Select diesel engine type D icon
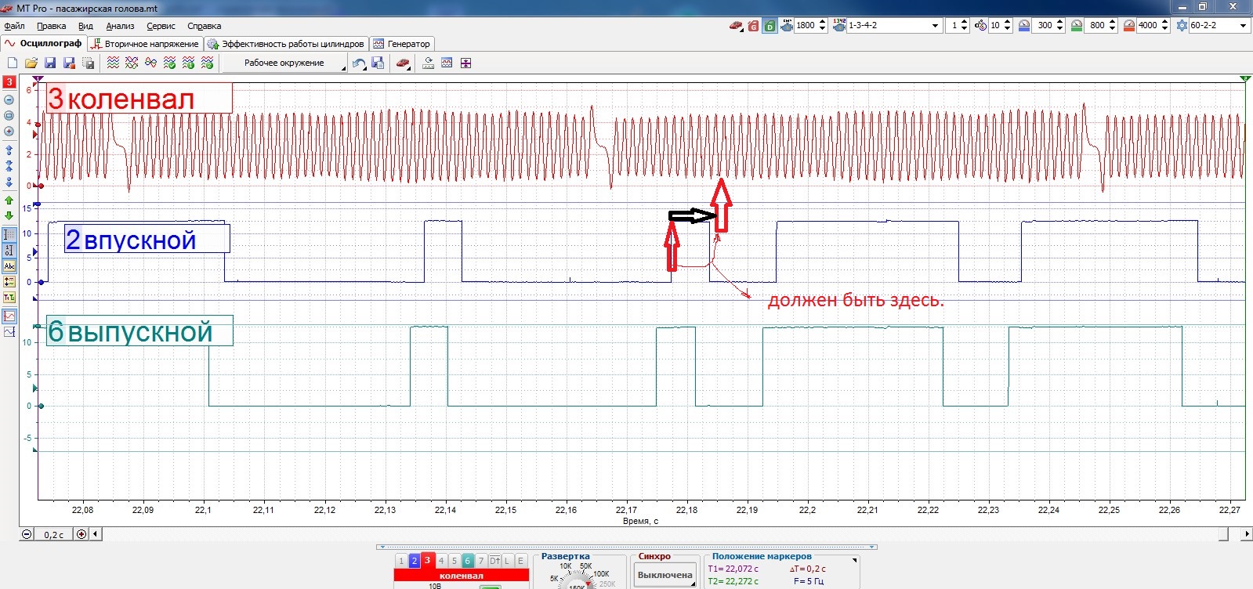This screenshot has width=1253, height=589. [x=770, y=26]
